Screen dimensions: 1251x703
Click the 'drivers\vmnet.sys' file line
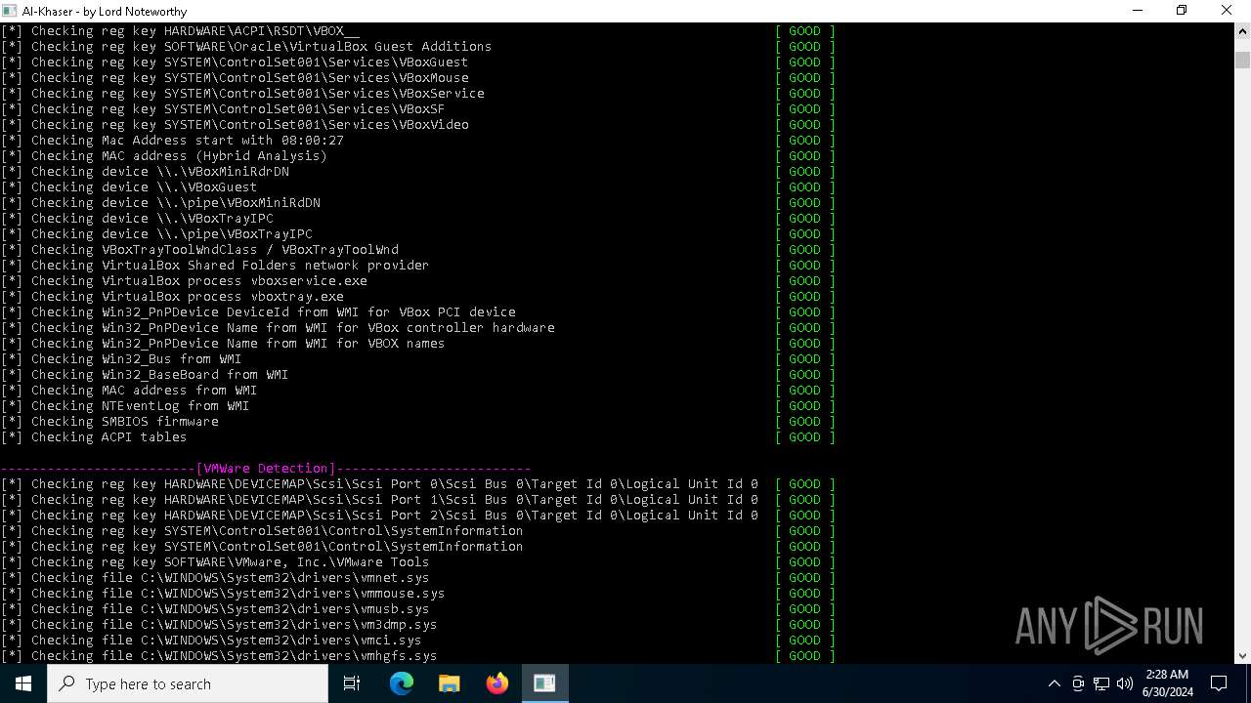tap(215, 578)
